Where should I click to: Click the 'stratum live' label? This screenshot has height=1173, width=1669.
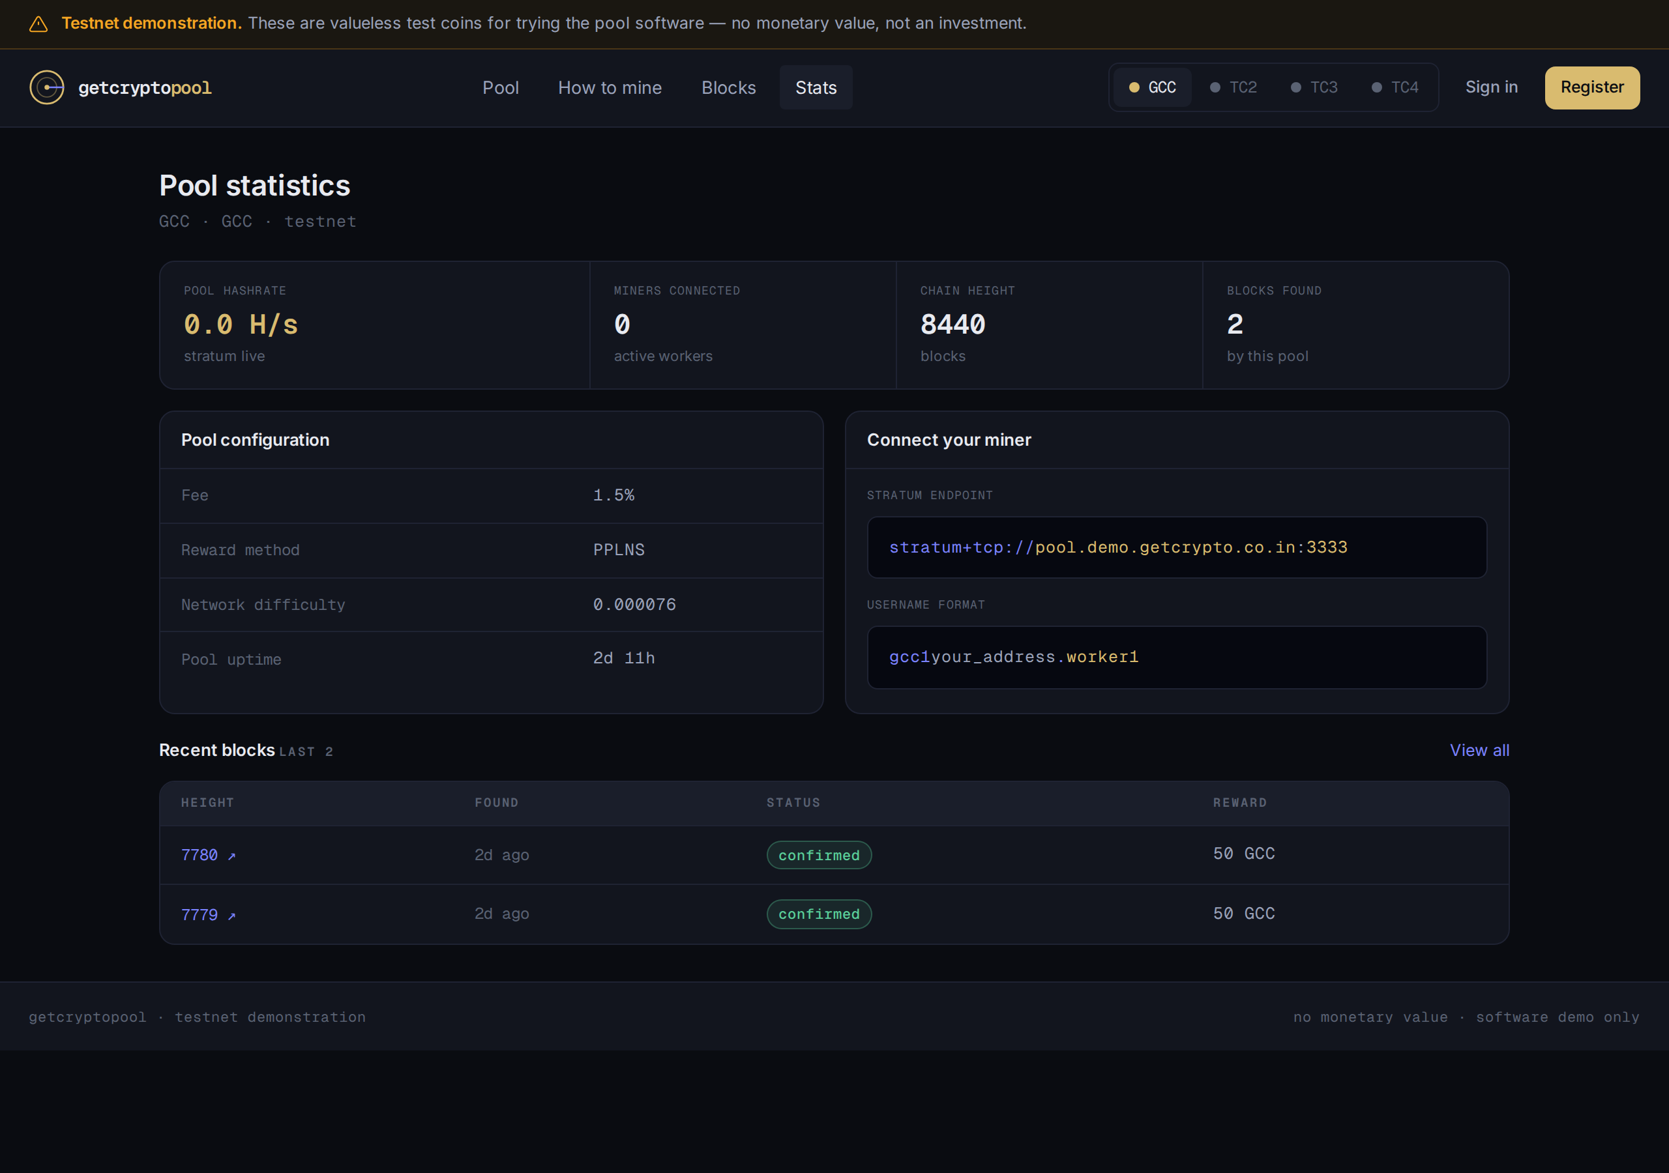coord(224,356)
